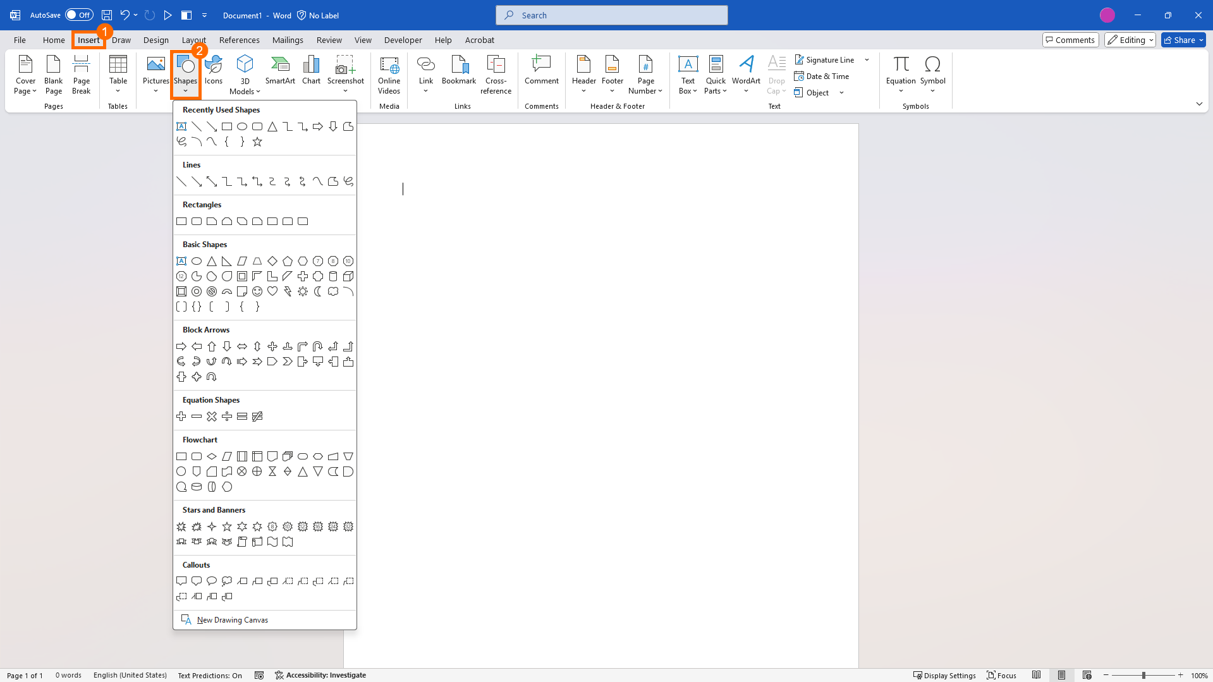The height and width of the screenshot is (682, 1213).
Task: Click New Drawing Canvas
Action: (232, 620)
